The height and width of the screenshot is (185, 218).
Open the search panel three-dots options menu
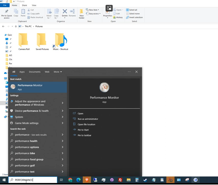pyautogui.click(x=129, y=72)
